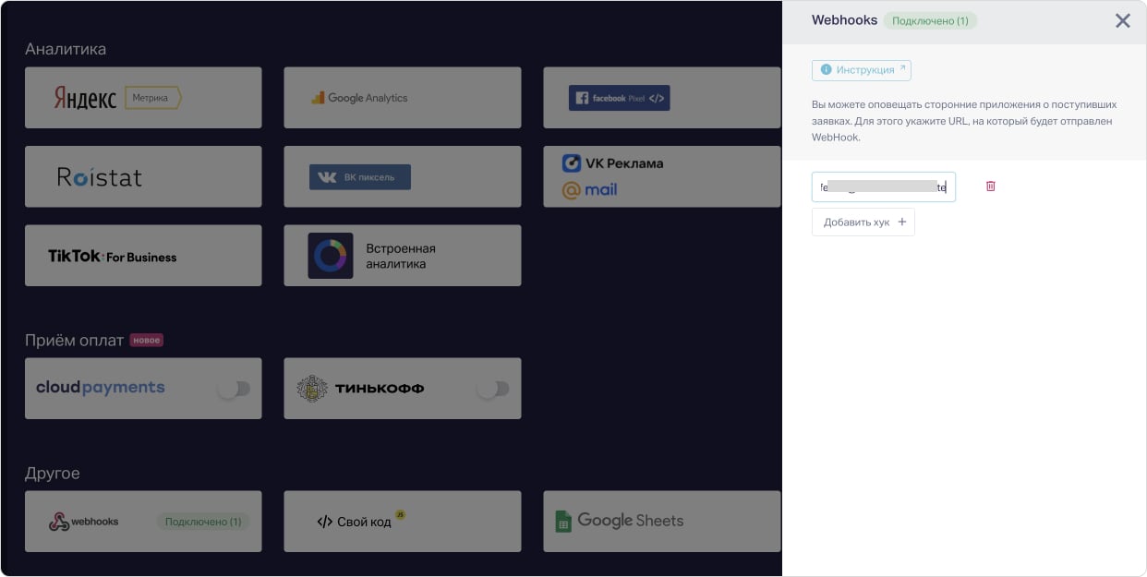Click the Подключено (1) badge on Webhooks card

point(203,522)
